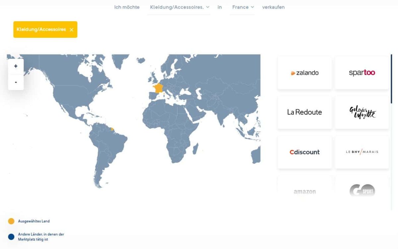Select the Galeries Lafayette logo tile
398x249 pixels.
point(362,112)
